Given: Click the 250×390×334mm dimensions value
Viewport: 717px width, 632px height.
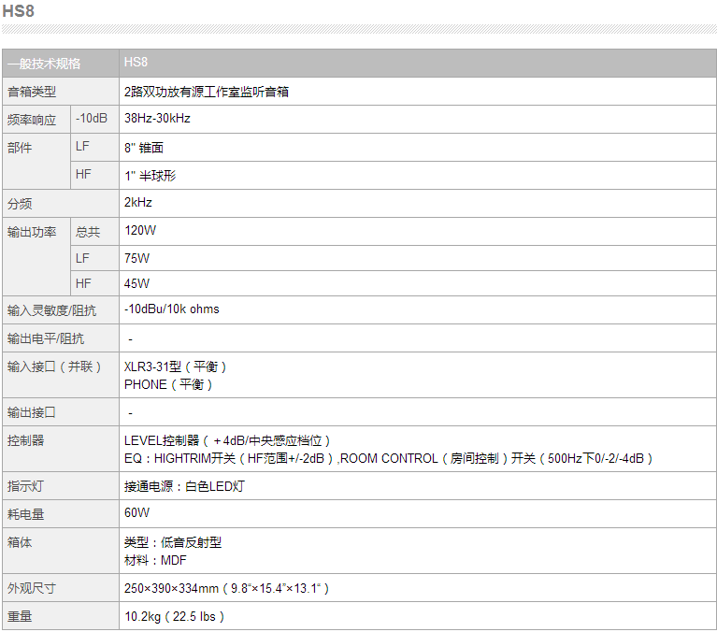Looking at the screenshot, I should (227, 588).
